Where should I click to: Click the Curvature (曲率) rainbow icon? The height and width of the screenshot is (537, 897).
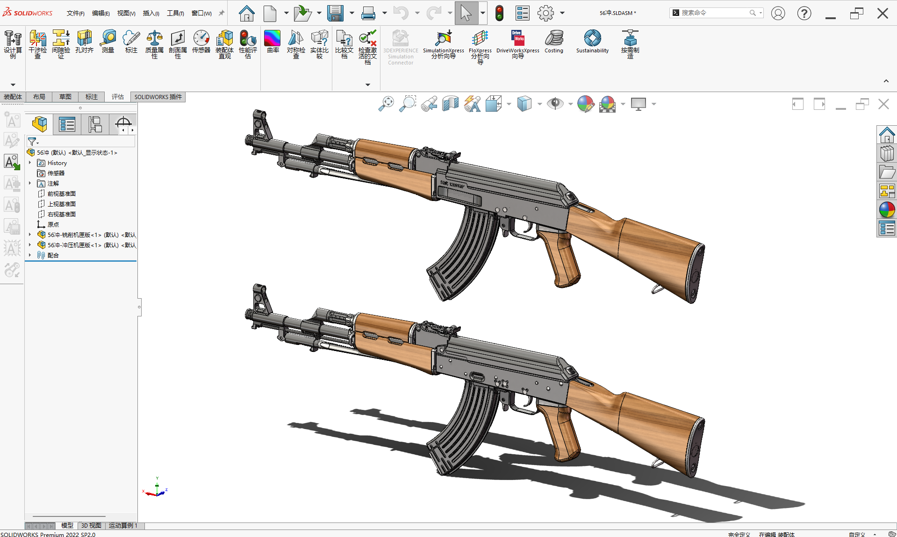coord(273,42)
